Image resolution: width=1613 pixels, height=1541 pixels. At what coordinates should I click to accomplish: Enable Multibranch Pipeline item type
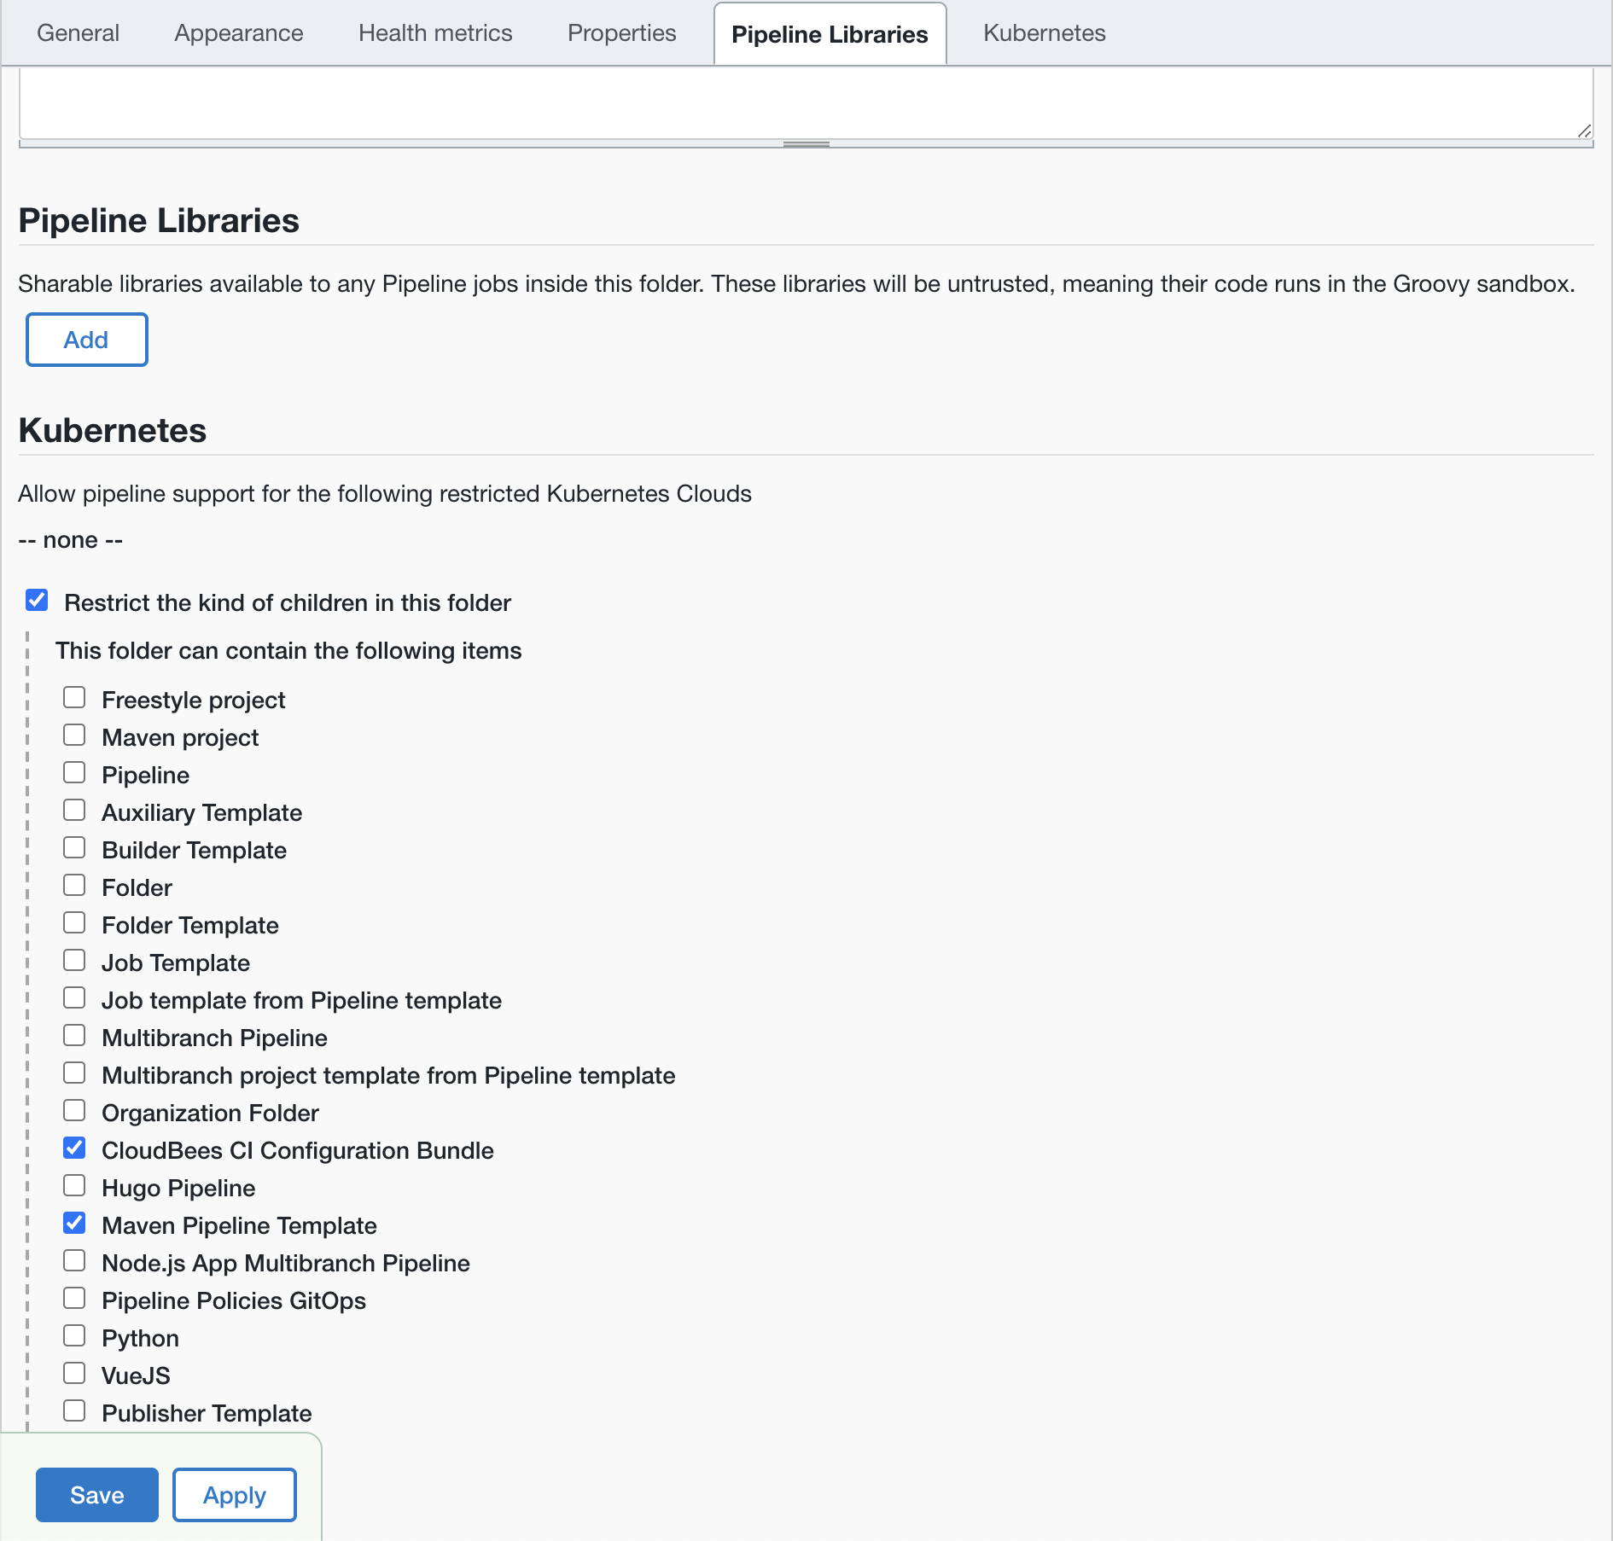click(74, 1036)
